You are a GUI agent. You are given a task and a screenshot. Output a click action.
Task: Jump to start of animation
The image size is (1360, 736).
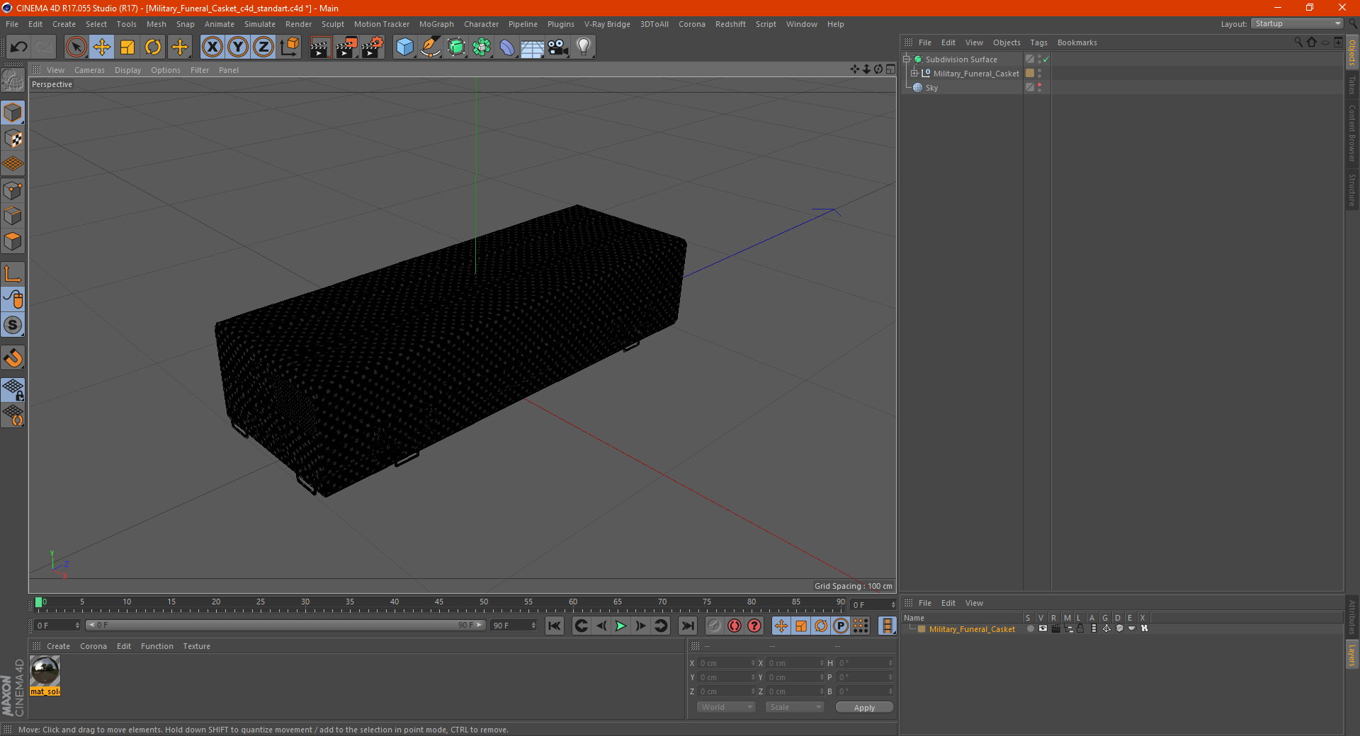pos(555,626)
